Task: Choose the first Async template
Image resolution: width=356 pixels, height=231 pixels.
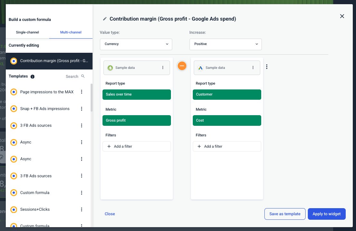Action: [x=26, y=142]
